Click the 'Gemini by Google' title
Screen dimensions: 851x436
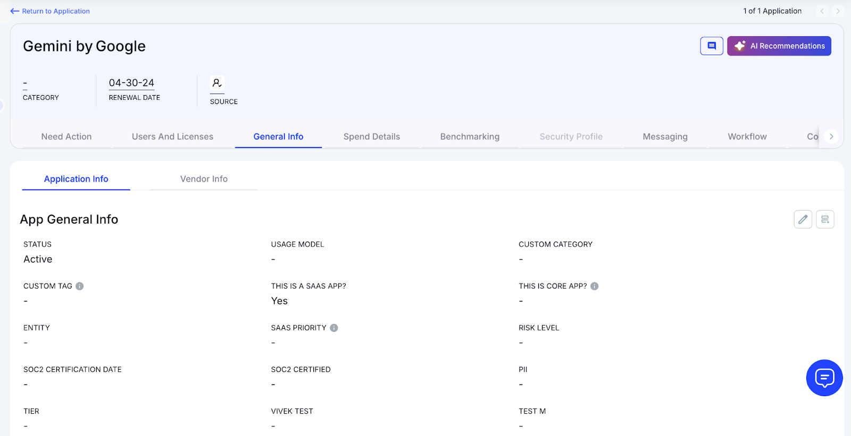tap(84, 46)
